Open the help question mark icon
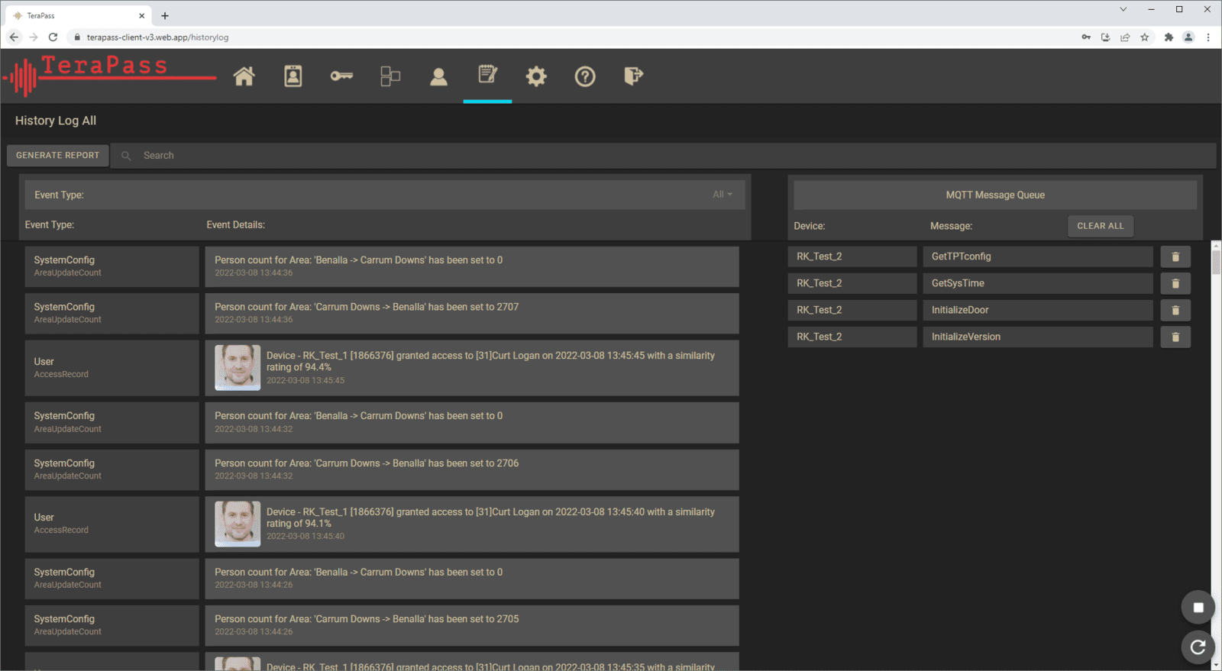 (585, 76)
